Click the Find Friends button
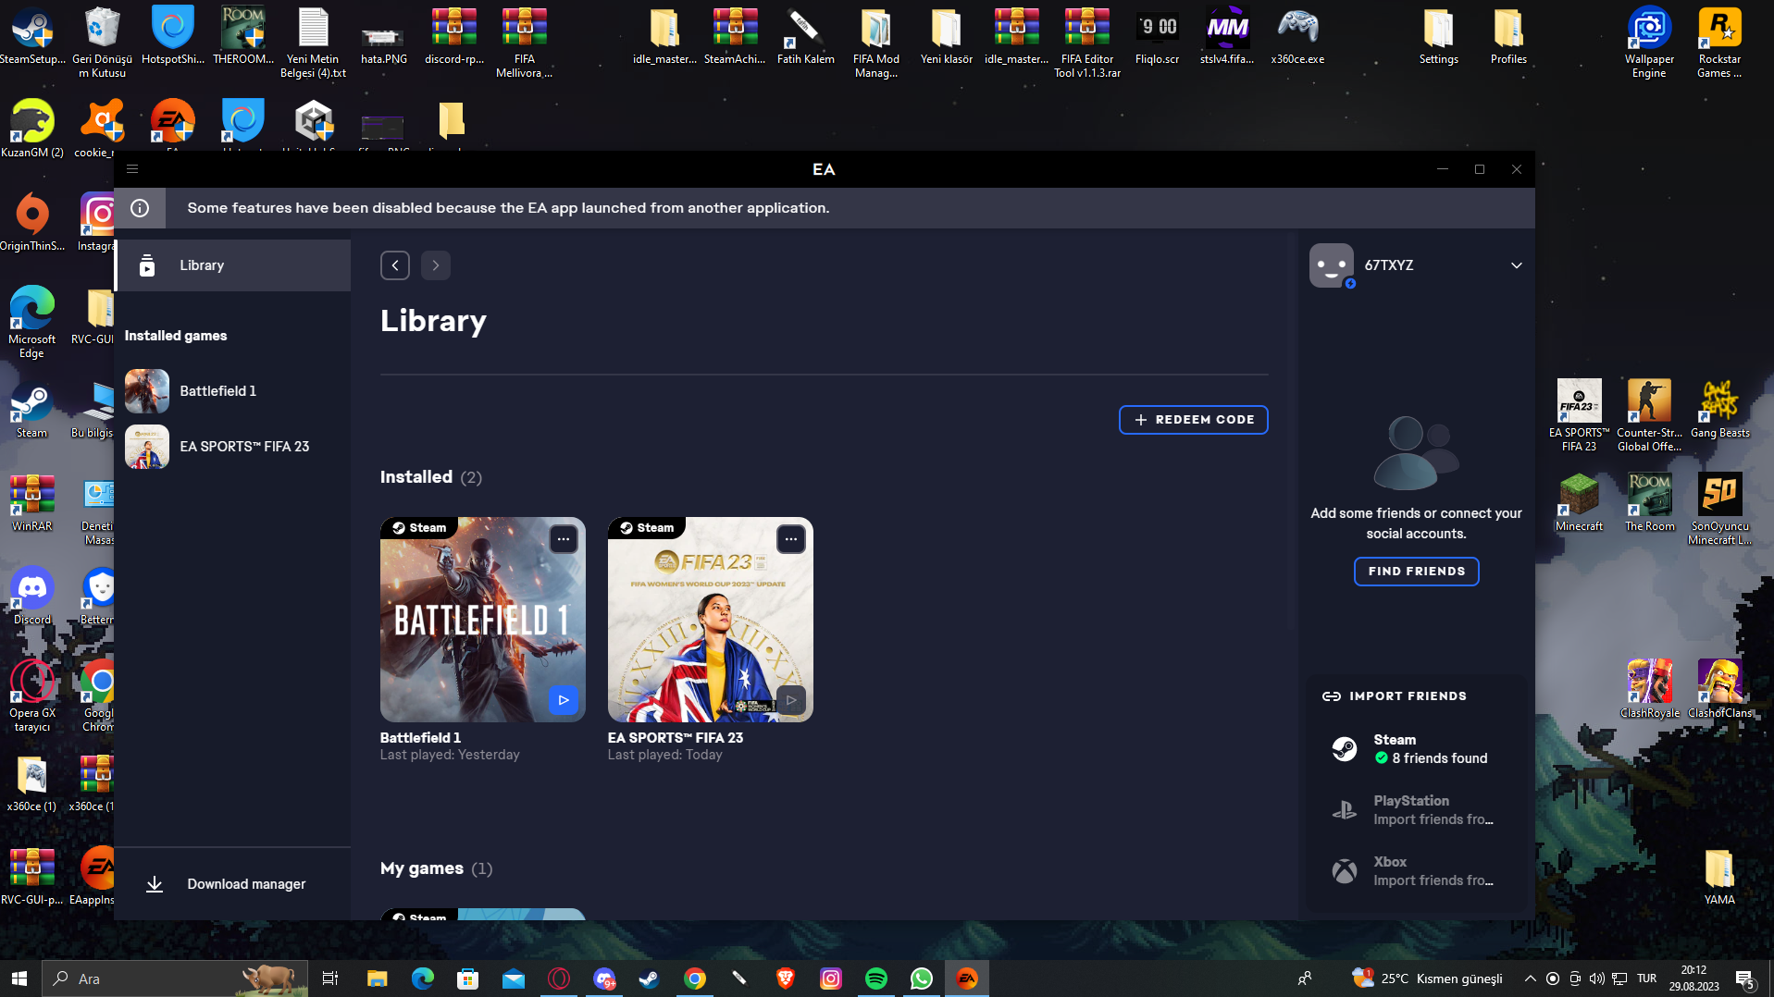 tap(1417, 572)
